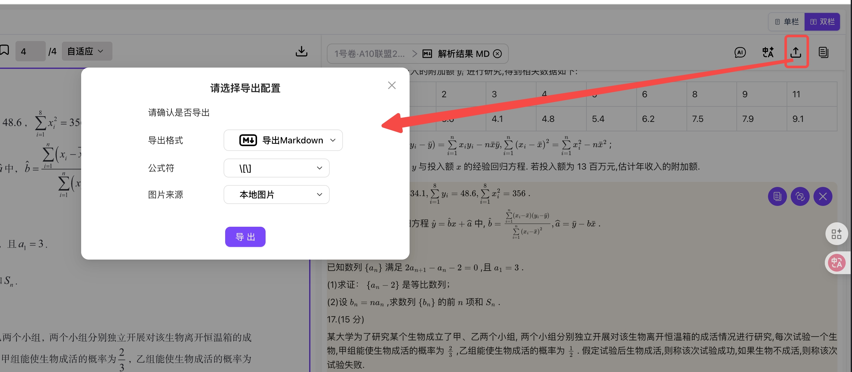Select the 解析结果 MD tab label
This screenshot has width=852, height=372.
(x=463, y=54)
